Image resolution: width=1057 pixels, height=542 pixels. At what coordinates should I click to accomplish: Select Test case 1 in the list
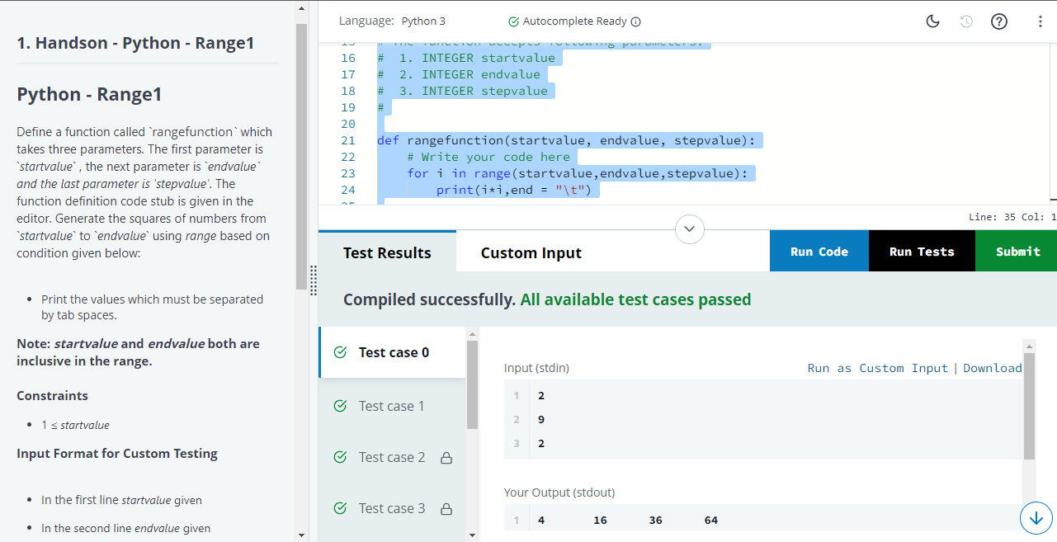click(x=392, y=406)
